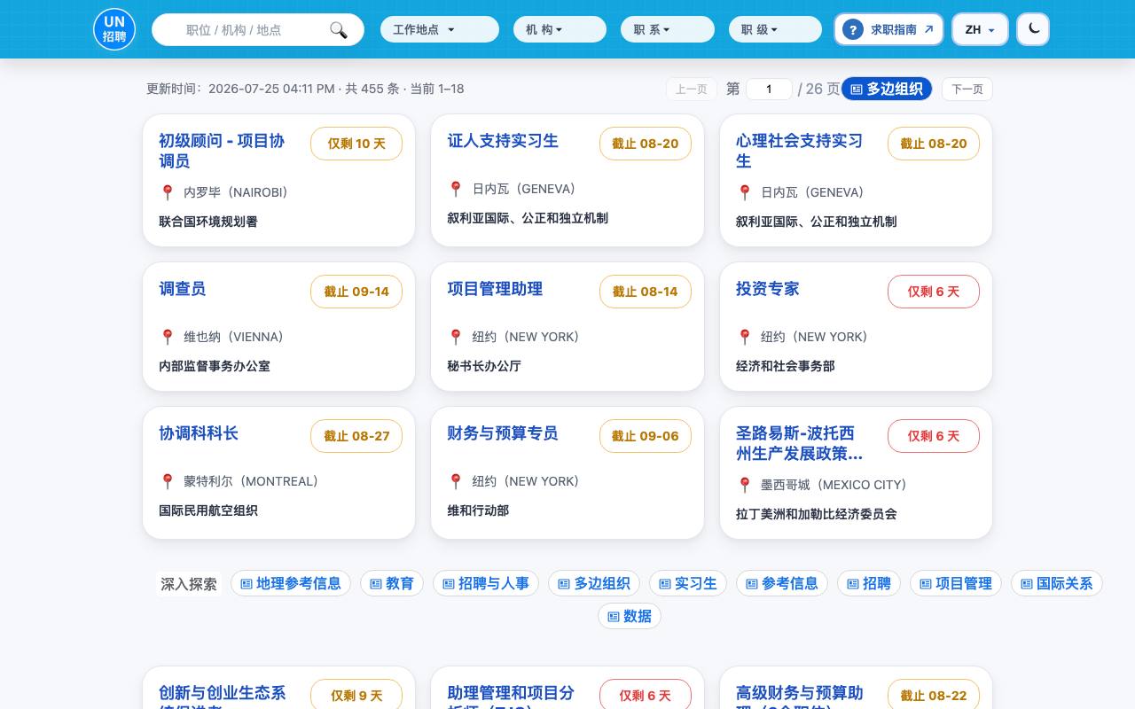Open the 求职指南 link
This screenshot has height=709, width=1135.
click(888, 29)
